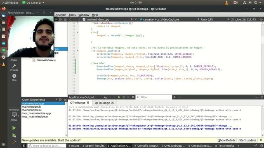Dismiss the updates notification bar
Screen dimensions: 264x148
[261, 140]
